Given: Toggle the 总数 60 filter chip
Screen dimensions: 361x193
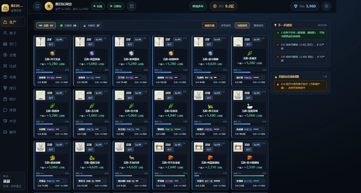Looking at the screenshot, I should [x=46, y=25].
